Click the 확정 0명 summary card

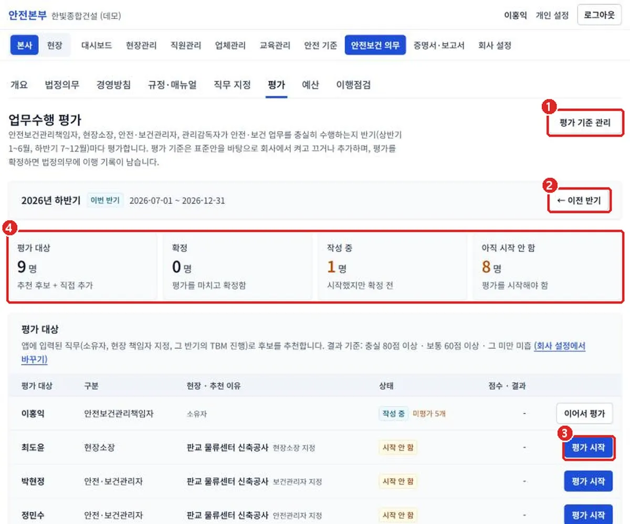(x=237, y=267)
